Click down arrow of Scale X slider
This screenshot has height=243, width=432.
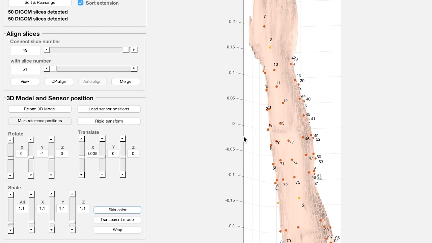click(x=31, y=230)
